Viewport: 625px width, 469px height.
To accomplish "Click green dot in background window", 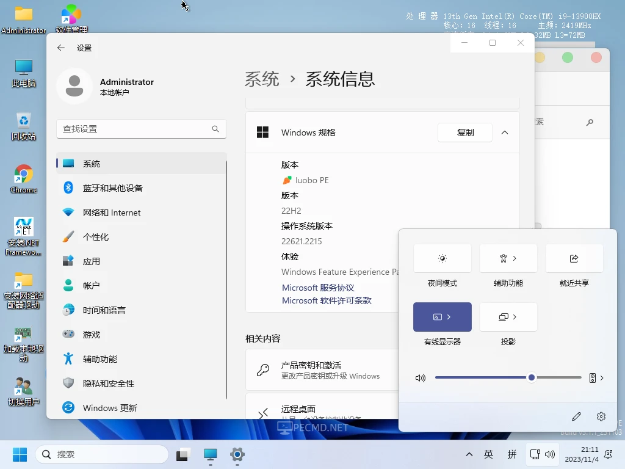I will click(568, 57).
